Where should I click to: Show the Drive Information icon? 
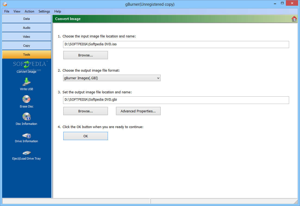point(27,135)
